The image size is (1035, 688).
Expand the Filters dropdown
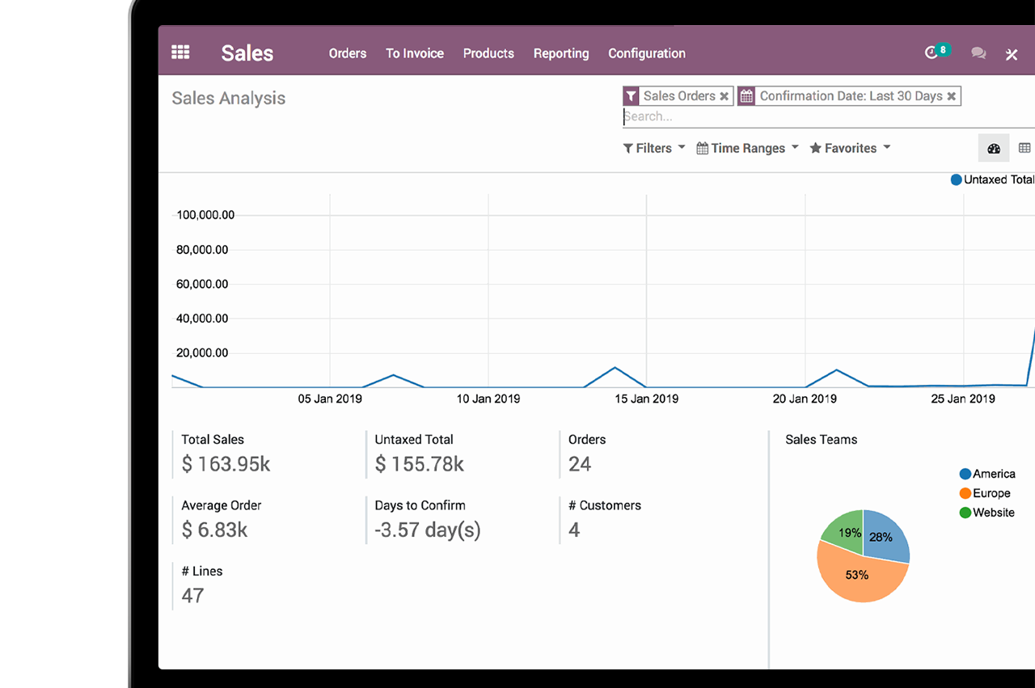(x=654, y=148)
